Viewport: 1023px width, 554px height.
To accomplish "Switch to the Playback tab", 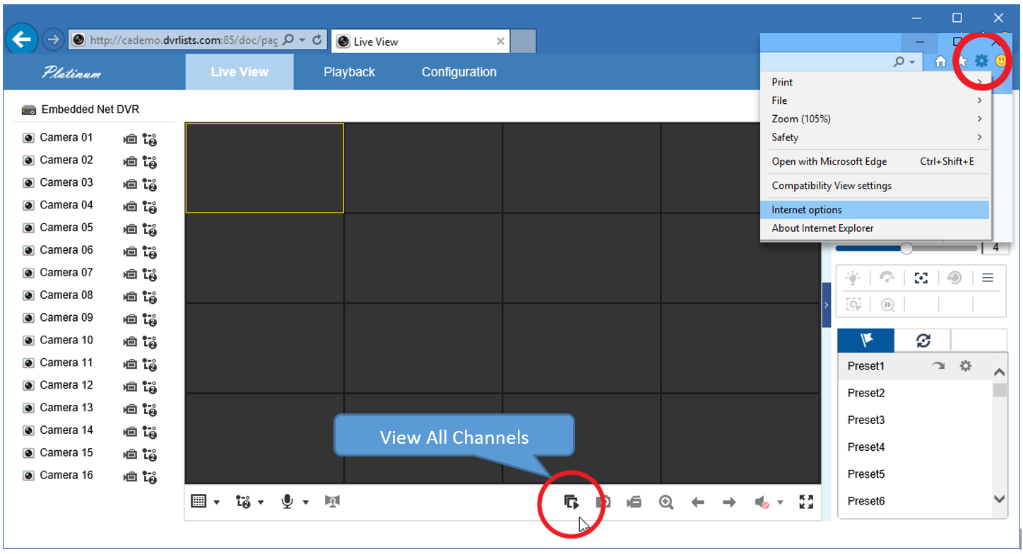I will click(x=349, y=72).
